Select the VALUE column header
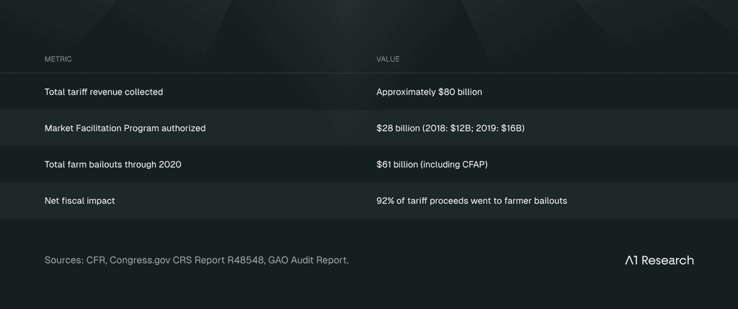 coord(388,59)
